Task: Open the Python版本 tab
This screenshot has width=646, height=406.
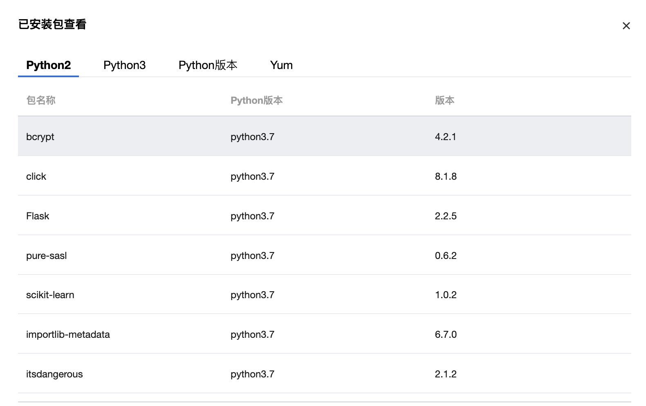Action: [x=208, y=65]
